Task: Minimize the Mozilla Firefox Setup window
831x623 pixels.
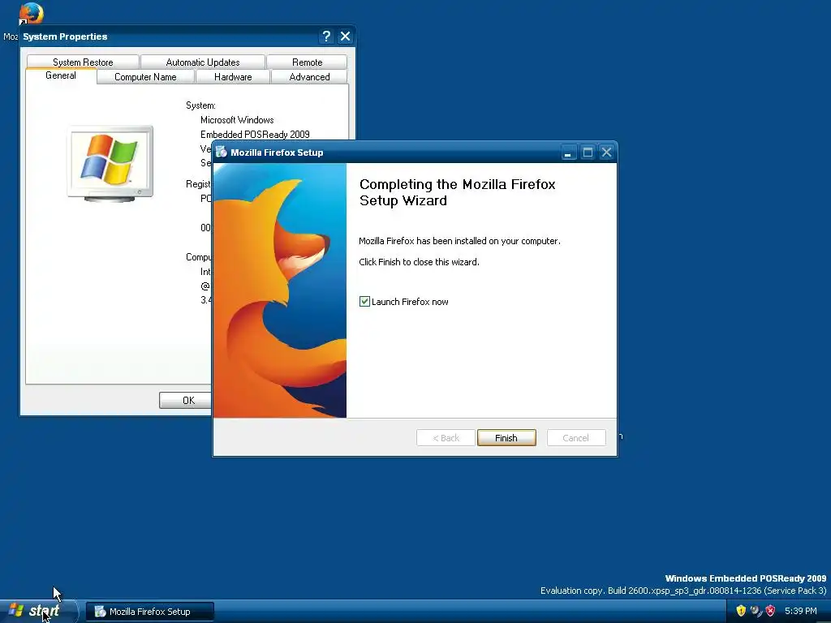Action: 568,153
